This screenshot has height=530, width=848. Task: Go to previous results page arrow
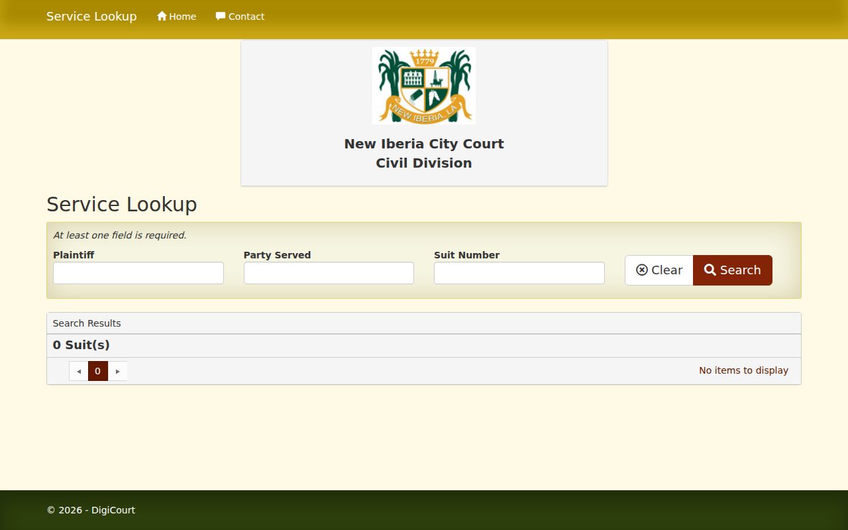79,371
